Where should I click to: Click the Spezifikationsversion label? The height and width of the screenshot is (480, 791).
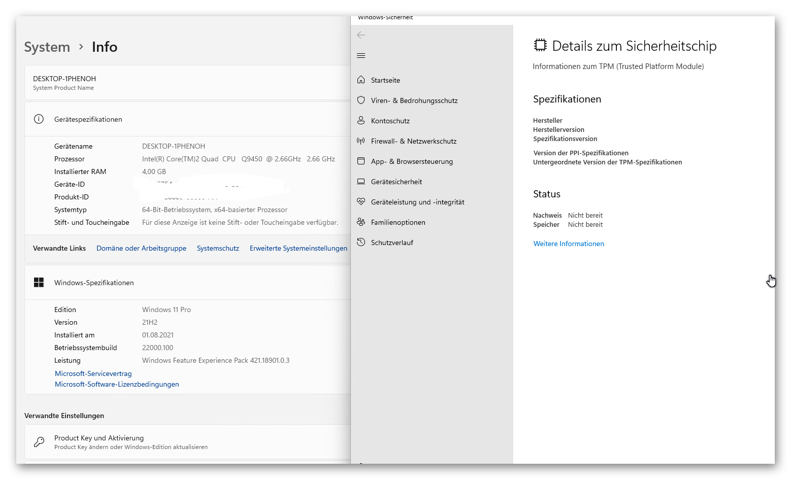click(x=565, y=139)
